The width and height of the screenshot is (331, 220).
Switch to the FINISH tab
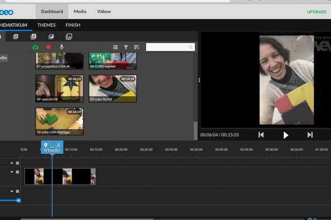tap(73, 25)
